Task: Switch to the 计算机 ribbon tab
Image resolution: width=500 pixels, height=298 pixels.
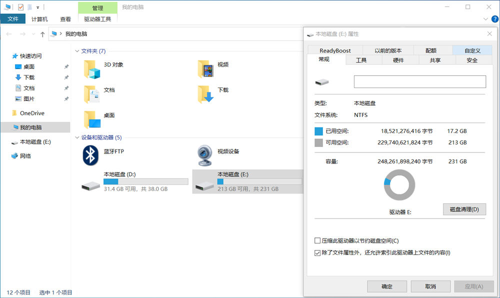Action: [39, 19]
